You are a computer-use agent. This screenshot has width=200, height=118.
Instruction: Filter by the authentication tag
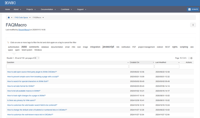[14, 47]
